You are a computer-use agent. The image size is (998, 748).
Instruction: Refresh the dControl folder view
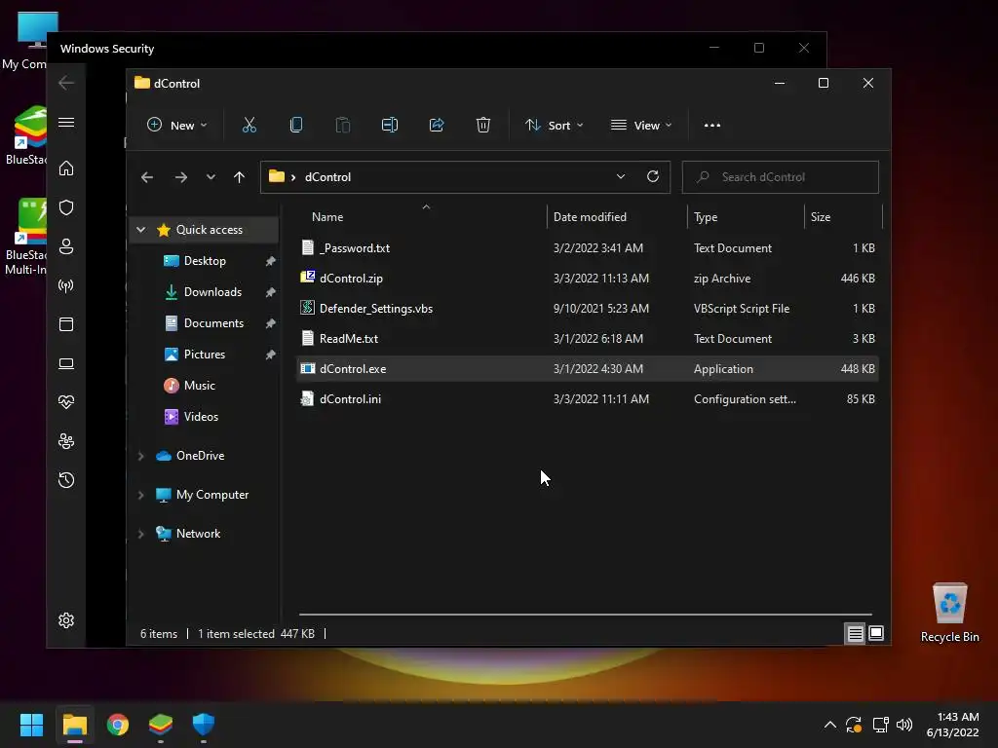coord(652,177)
